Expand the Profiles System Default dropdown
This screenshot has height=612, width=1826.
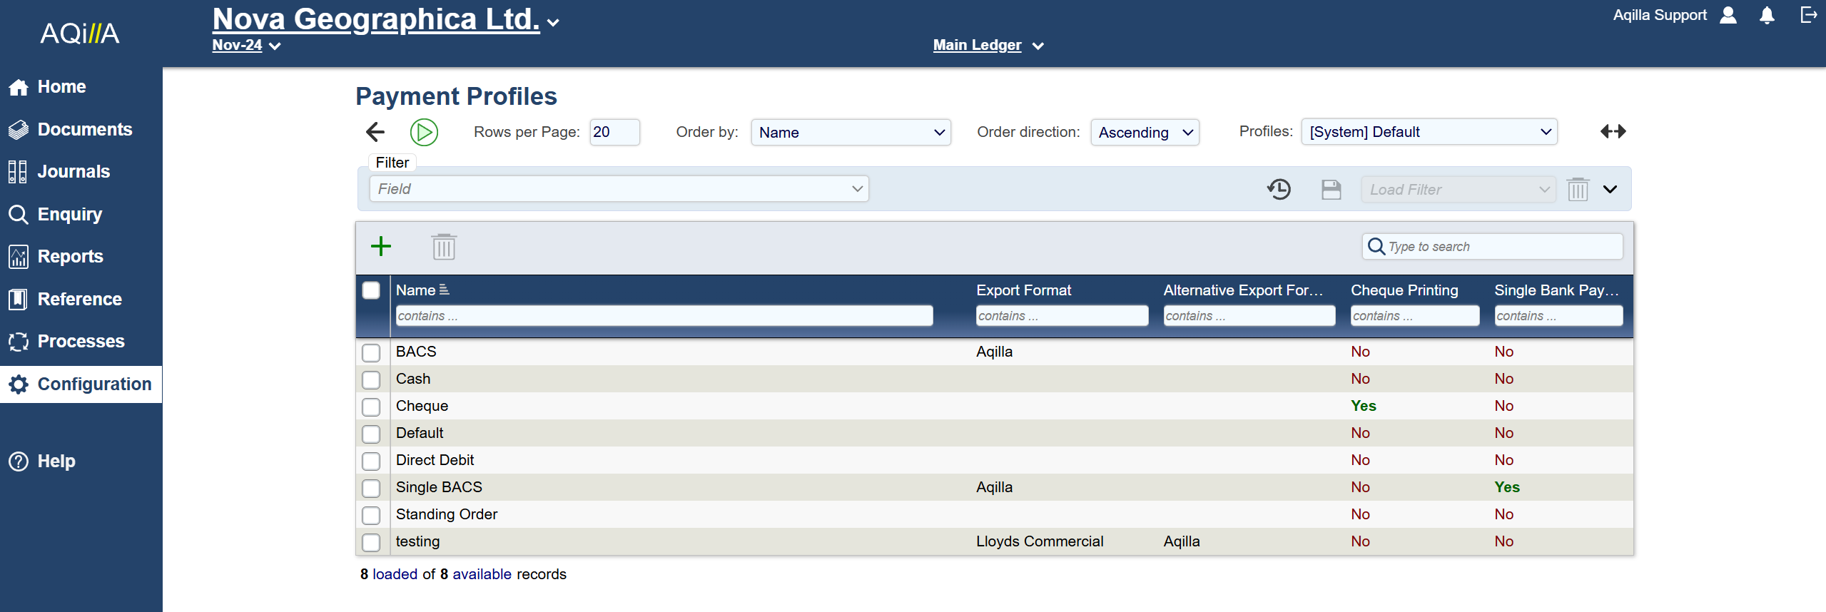click(x=1429, y=132)
